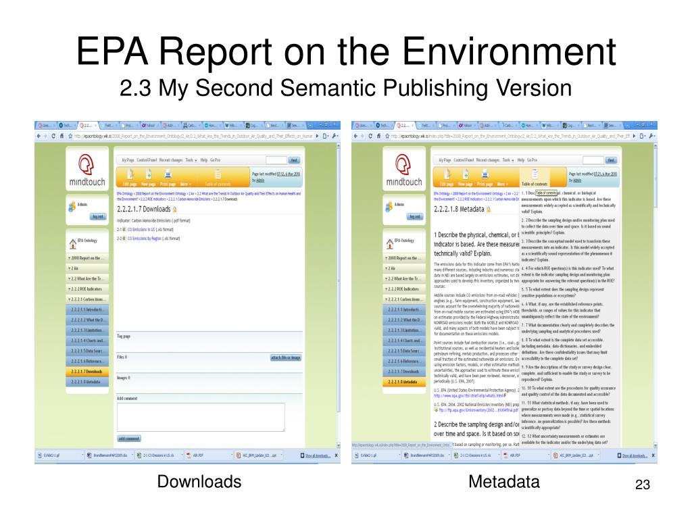Switch to active '2.2...' browser tab in Downloads window

87,125
